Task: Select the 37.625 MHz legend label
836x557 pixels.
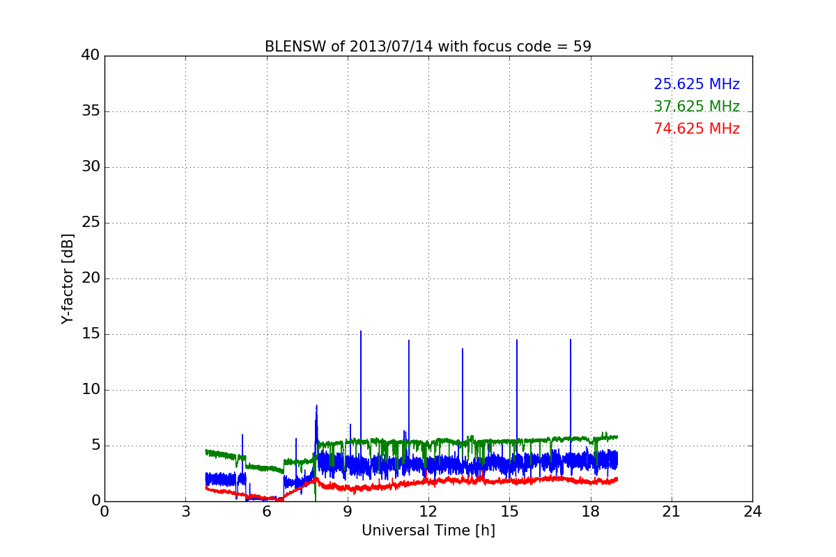Action: click(x=697, y=107)
